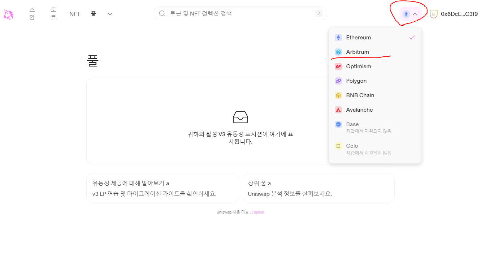Click the Polygon logo icon
The height and width of the screenshot is (271, 481).
pos(338,81)
